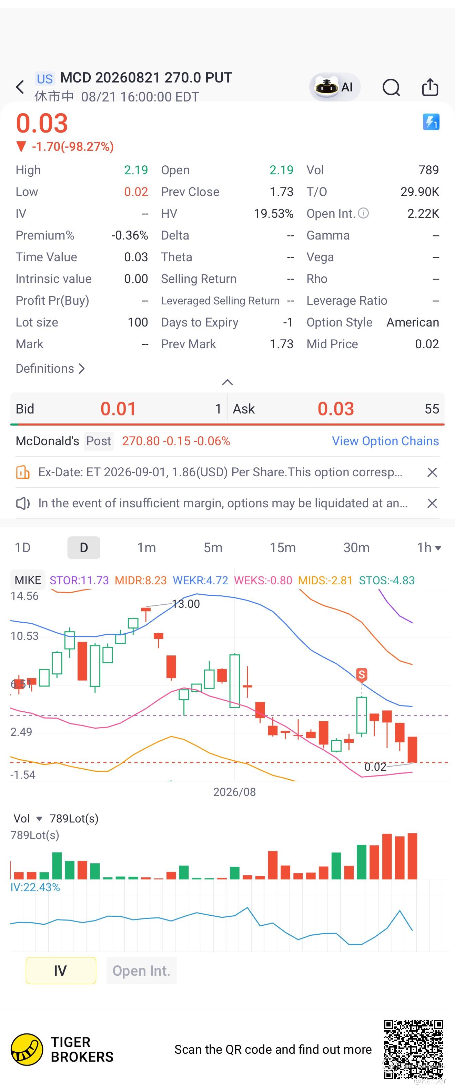Tap the S sell marker on chart

point(361,674)
